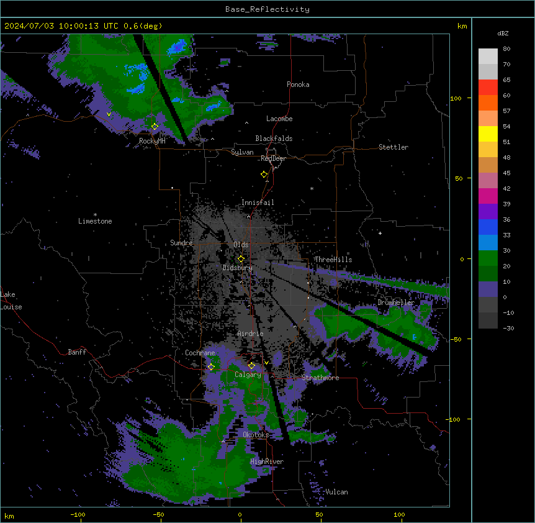The image size is (535, 523).
Task: Select the Okotoks town label
Action: coord(256,435)
